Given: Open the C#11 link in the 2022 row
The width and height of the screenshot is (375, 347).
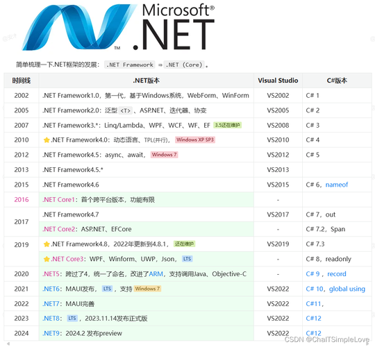Looking at the screenshot, I should 313,304.
